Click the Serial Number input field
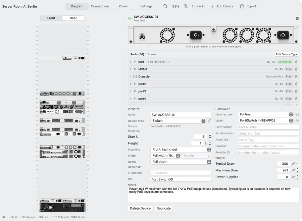 click(268, 133)
